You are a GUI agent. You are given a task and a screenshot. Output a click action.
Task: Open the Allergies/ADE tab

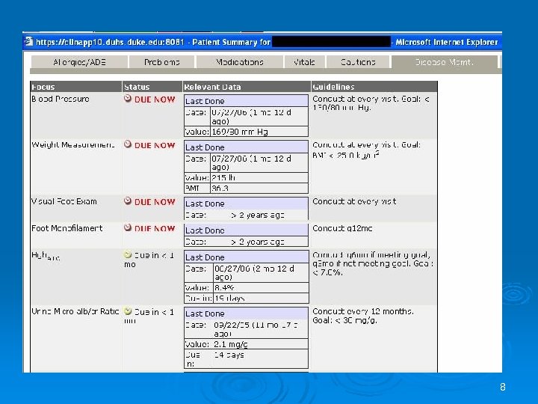point(79,62)
